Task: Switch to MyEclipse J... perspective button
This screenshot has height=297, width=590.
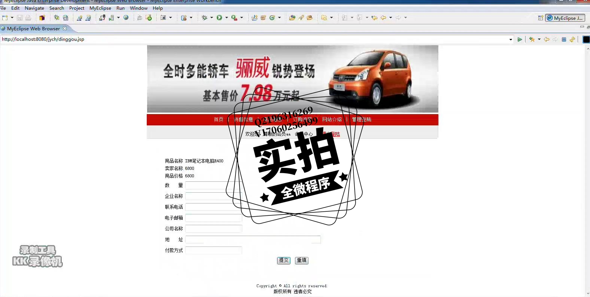Action: tap(565, 18)
